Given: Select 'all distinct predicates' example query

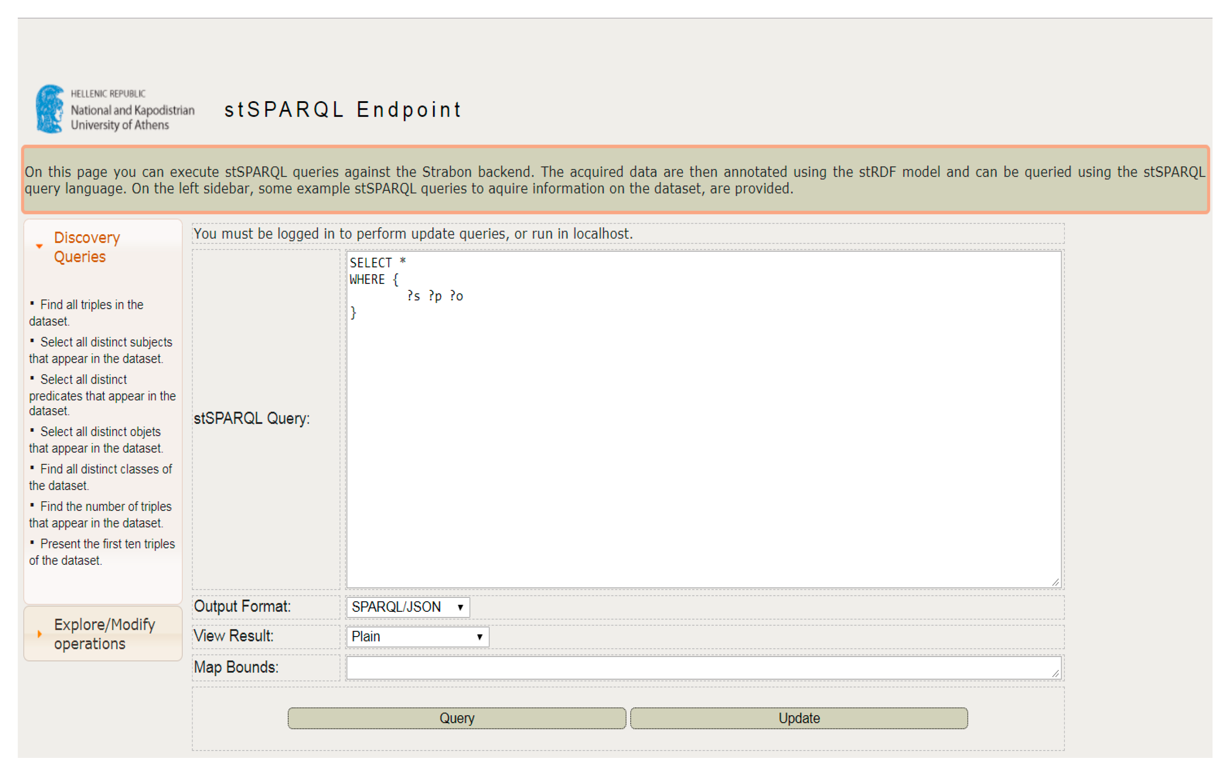Looking at the screenshot, I should coord(83,379).
